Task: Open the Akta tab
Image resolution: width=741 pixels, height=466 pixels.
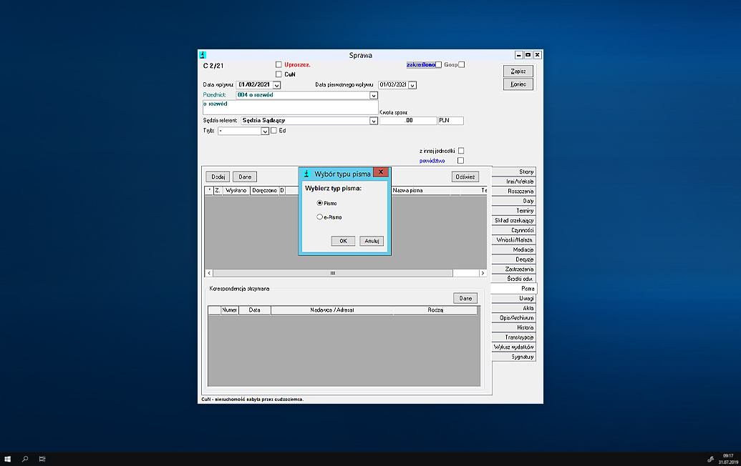Action: 514,308
